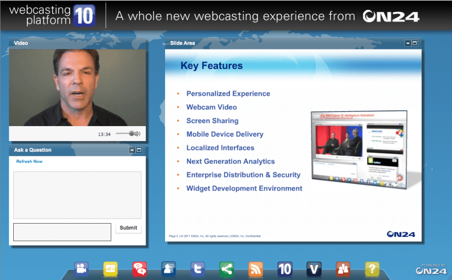Click the Submit question button
Viewport: 452px width, 280px height.
coord(128,228)
